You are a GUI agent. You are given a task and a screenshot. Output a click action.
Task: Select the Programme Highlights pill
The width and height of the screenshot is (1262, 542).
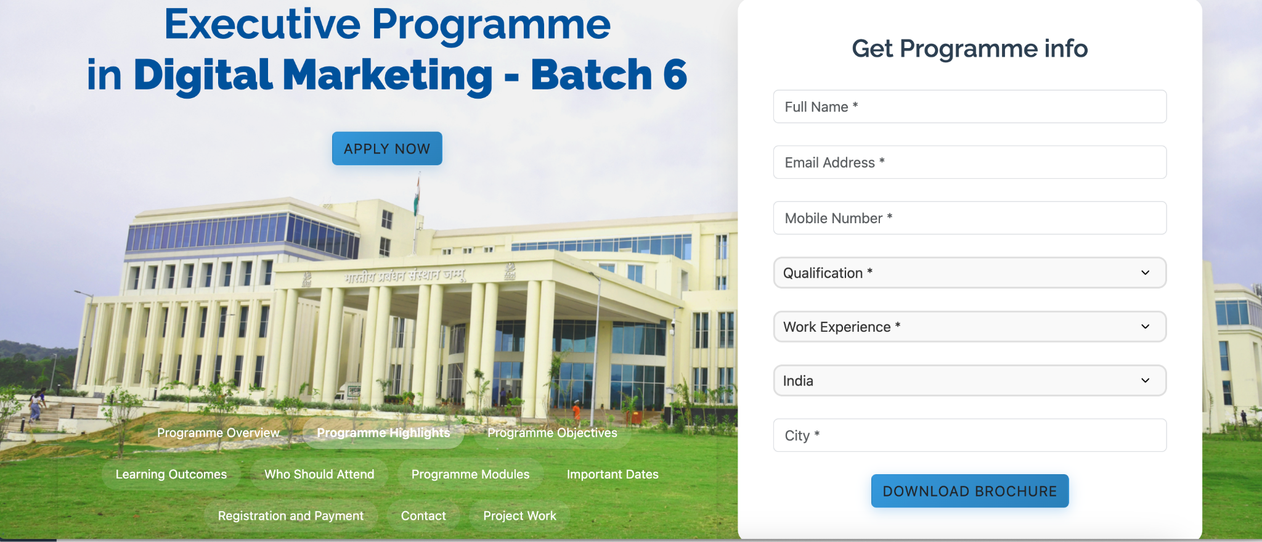383,433
